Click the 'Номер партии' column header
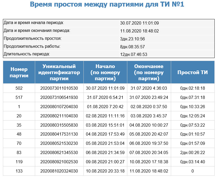This screenshot has width=216, height=177. click(19, 73)
